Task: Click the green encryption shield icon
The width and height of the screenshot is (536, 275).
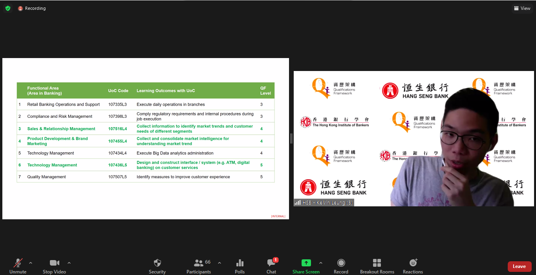Action: click(8, 8)
